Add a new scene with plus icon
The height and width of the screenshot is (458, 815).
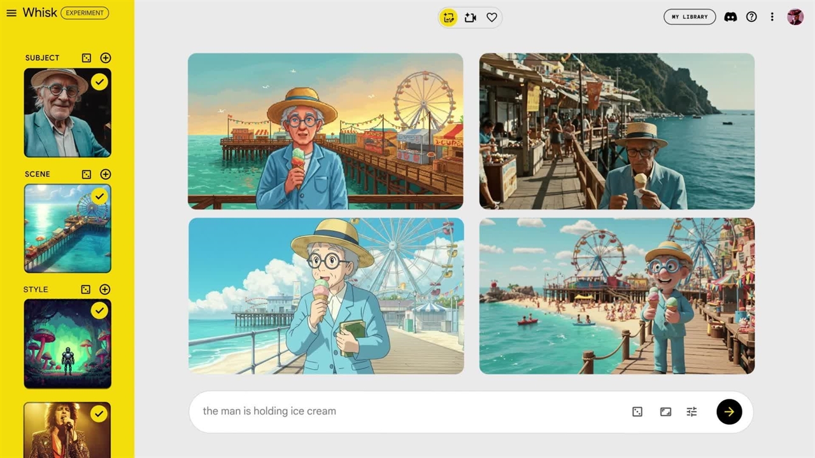pyautogui.click(x=106, y=174)
